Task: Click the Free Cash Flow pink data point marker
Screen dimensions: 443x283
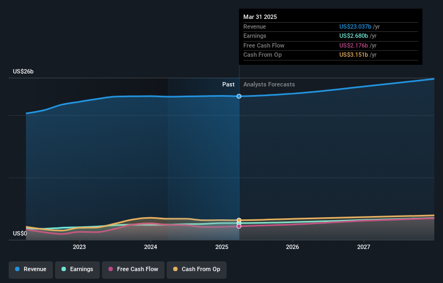Action: tap(239, 226)
